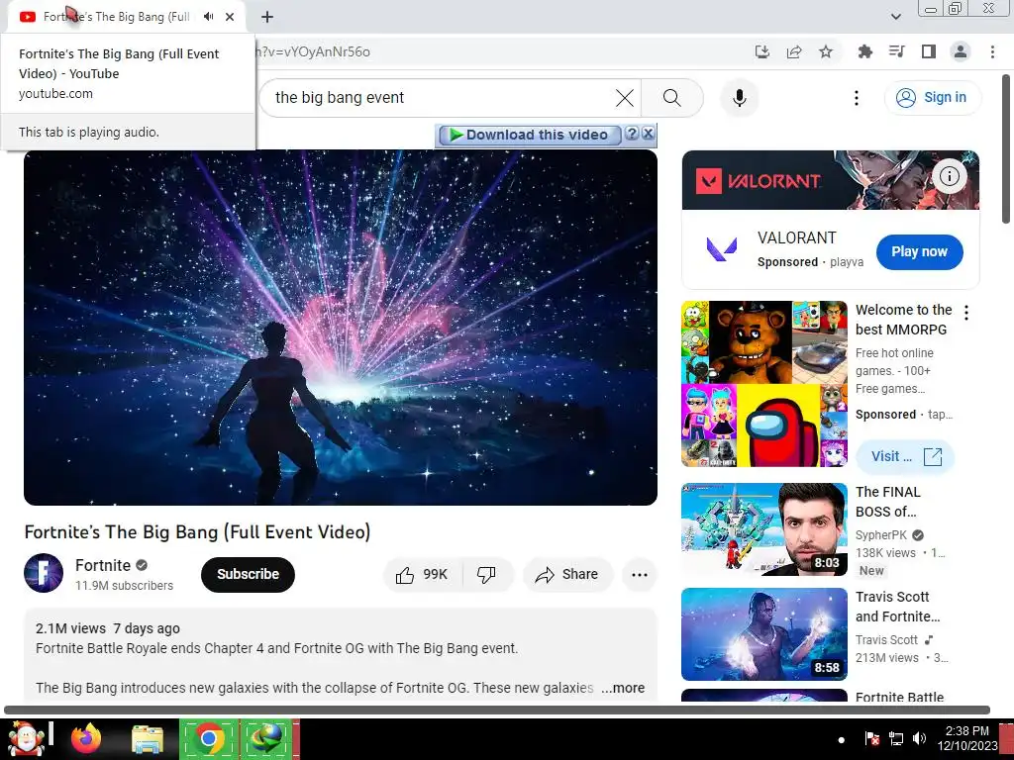1014x760 pixels.
Task: Close the Download this video bar
Action: tap(648, 134)
